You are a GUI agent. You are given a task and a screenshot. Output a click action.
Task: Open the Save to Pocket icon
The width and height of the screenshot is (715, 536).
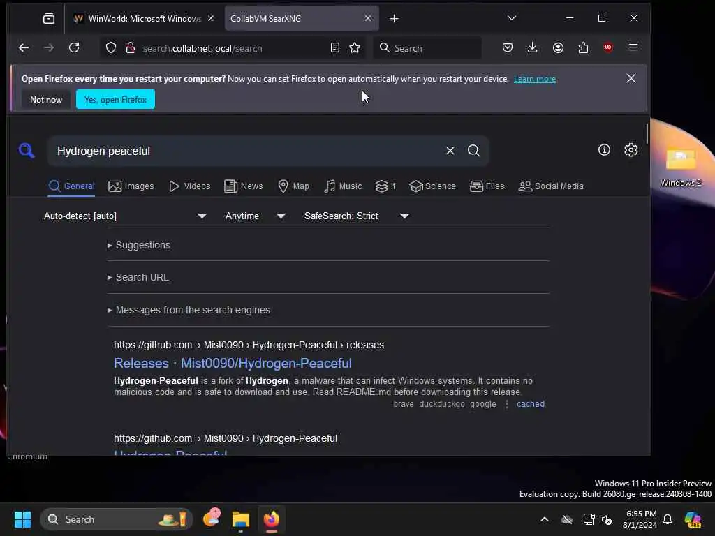pyautogui.click(x=508, y=48)
